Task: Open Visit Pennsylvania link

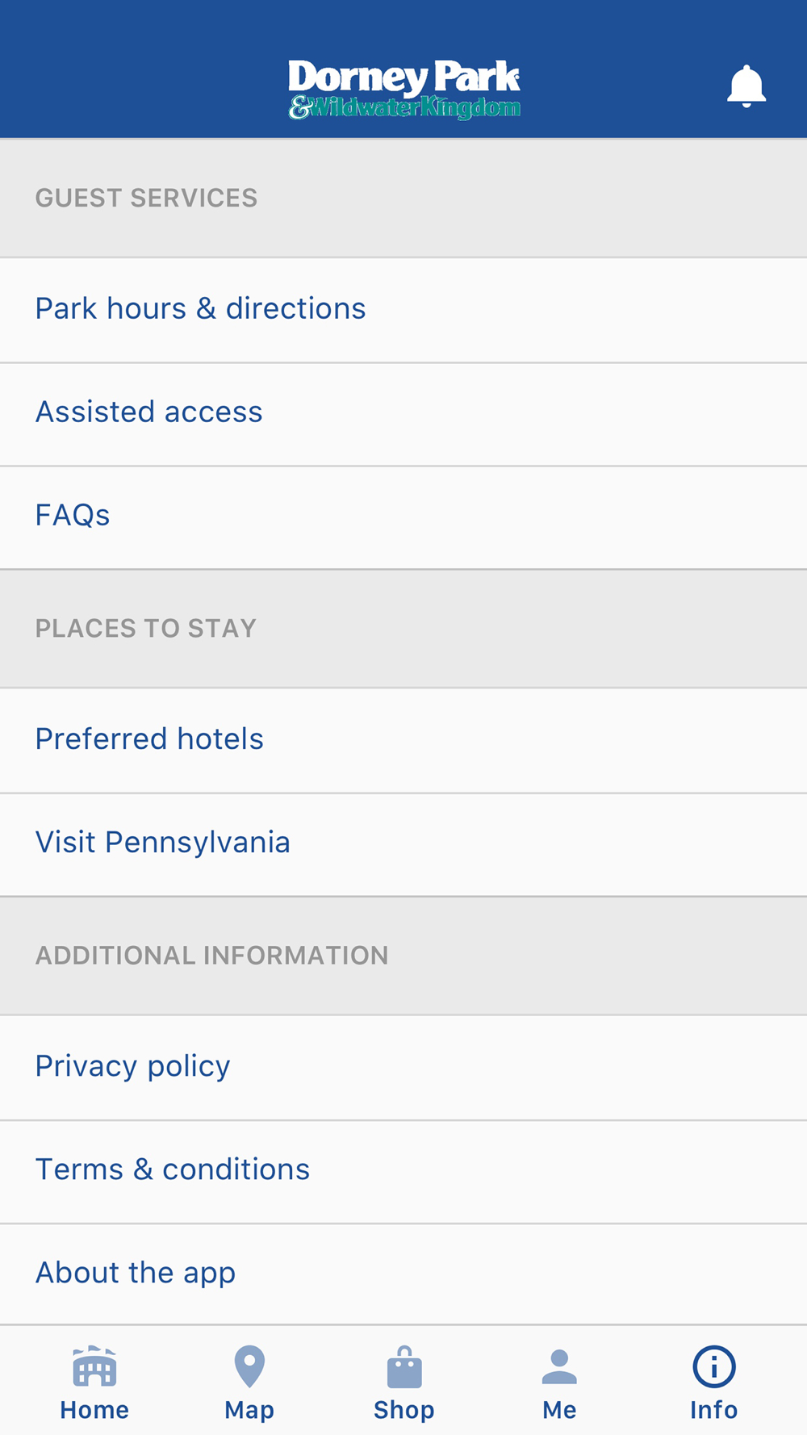Action: [x=163, y=843]
